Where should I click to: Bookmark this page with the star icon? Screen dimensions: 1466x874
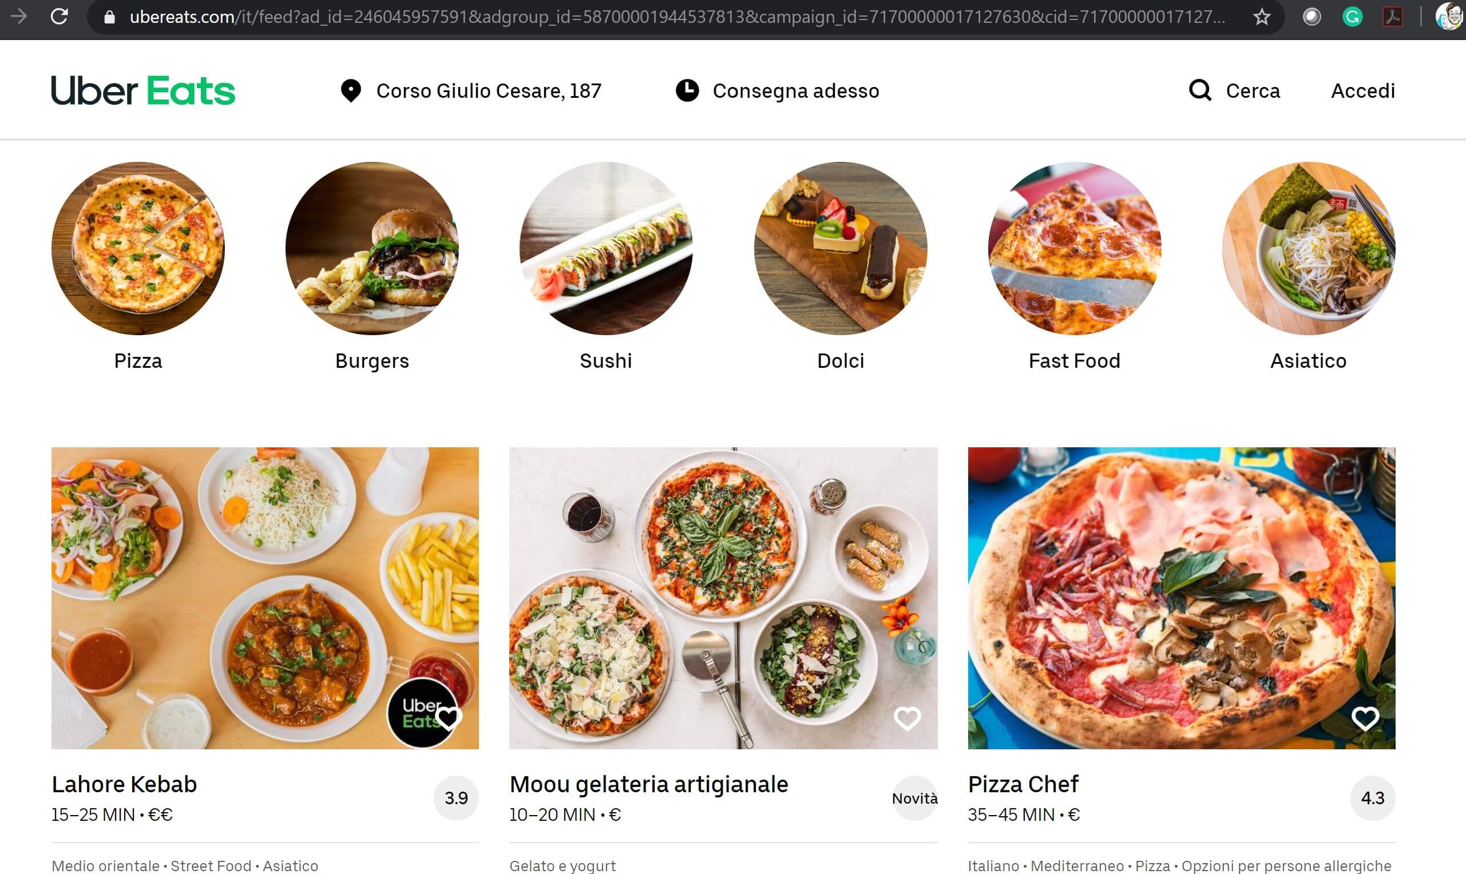1262,17
